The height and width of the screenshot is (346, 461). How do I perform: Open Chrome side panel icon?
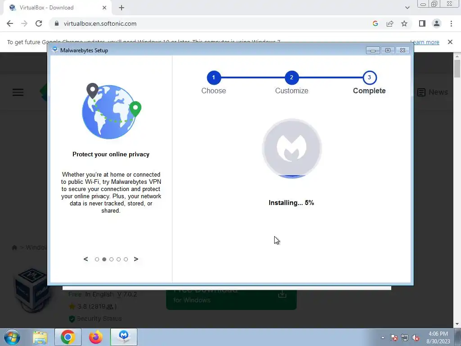tap(422, 23)
